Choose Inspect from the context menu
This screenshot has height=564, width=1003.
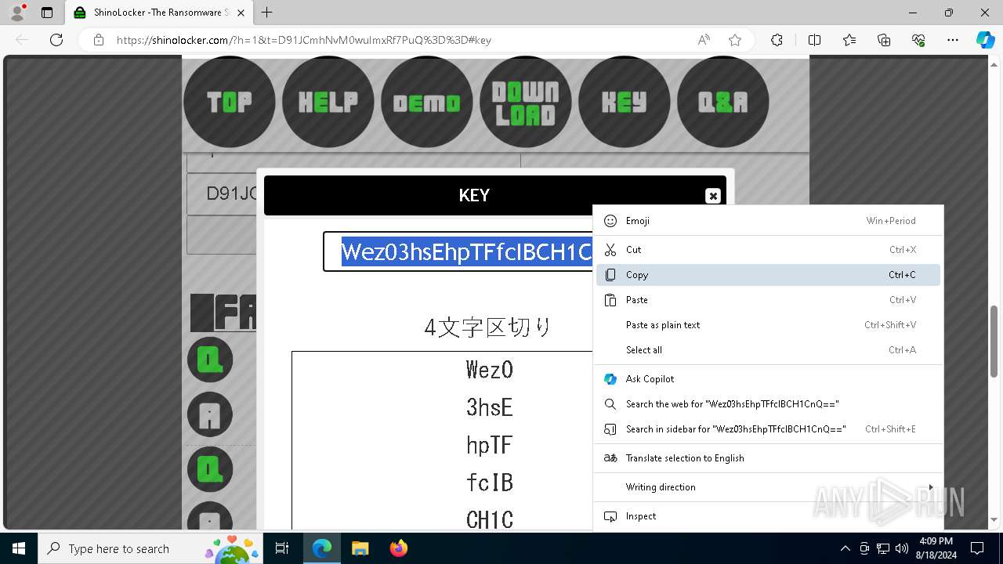pyautogui.click(x=768, y=516)
